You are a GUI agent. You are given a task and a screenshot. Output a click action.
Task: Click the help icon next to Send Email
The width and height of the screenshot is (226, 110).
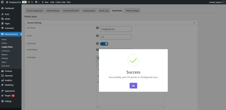(x=97, y=44)
